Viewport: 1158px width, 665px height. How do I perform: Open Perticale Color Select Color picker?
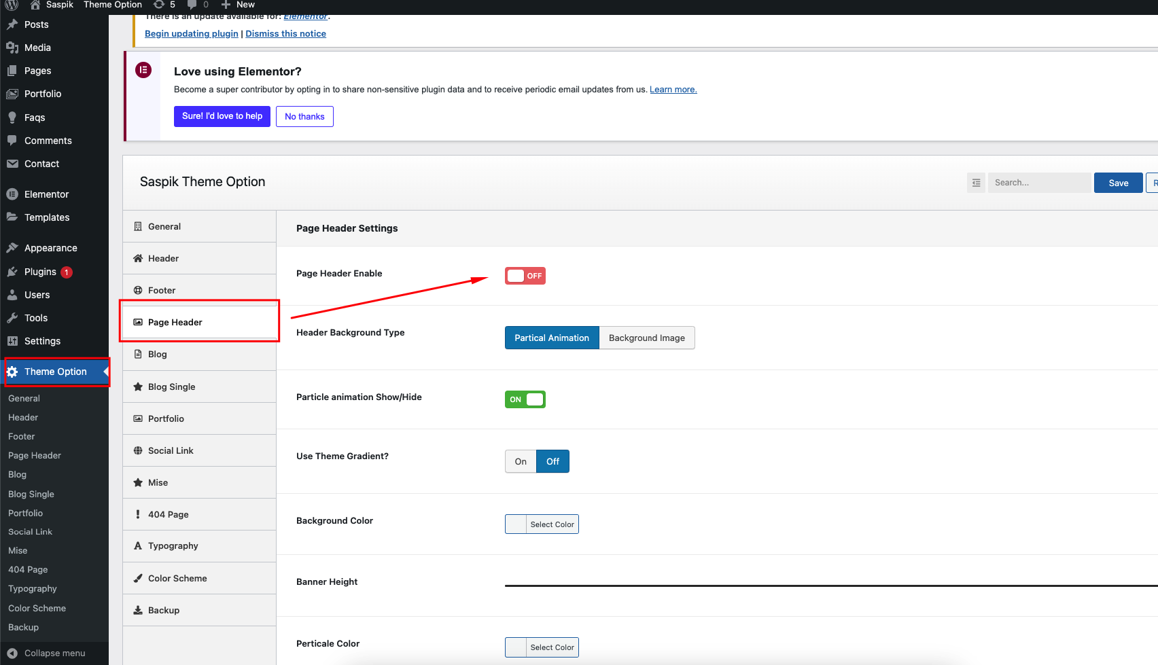point(542,647)
